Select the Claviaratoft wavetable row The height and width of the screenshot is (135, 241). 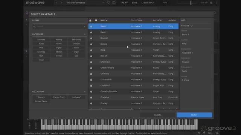tap(133, 79)
